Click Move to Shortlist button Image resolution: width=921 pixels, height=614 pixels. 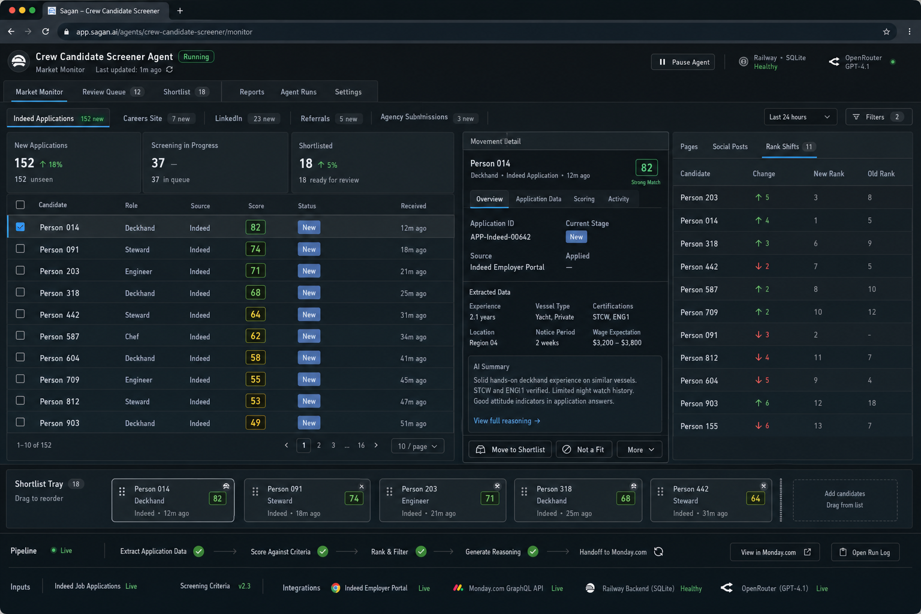[x=510, y=450]
